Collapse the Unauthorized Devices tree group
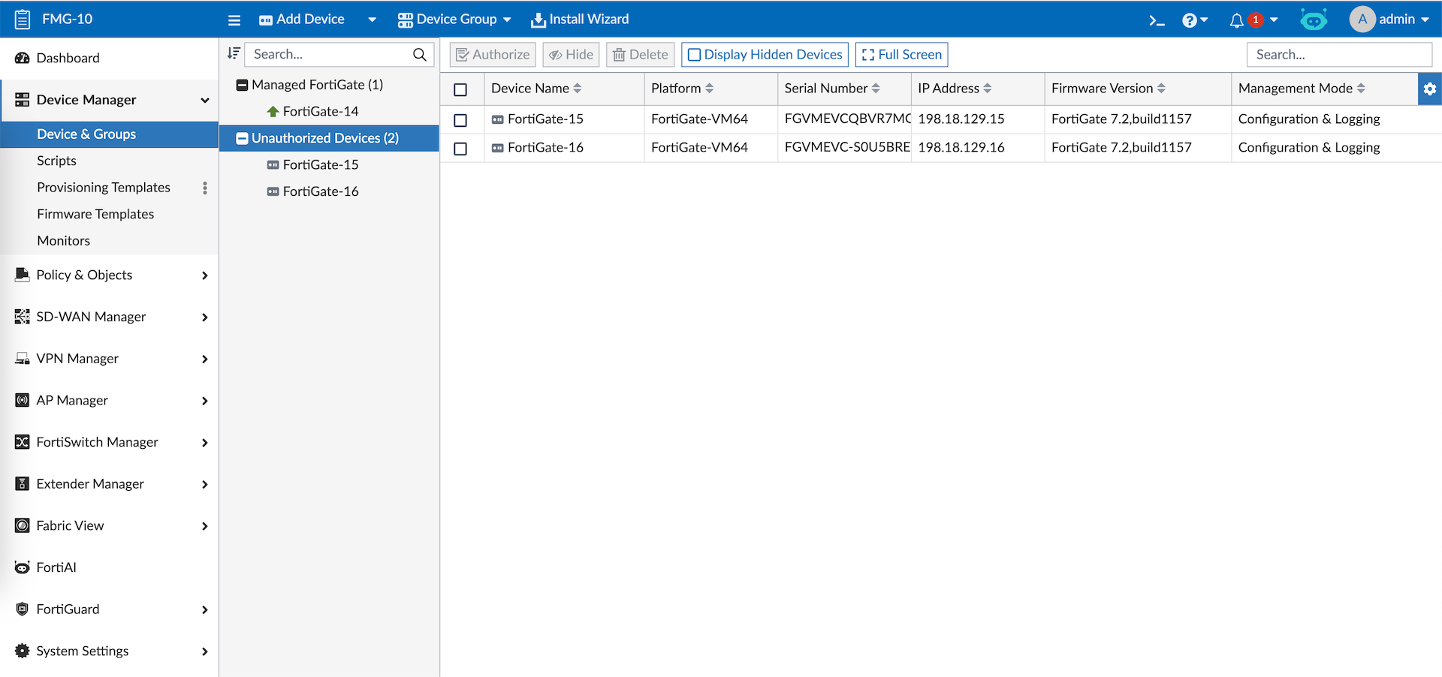The width and height of the screenshot is (1442, 677). tap(242, 138)
